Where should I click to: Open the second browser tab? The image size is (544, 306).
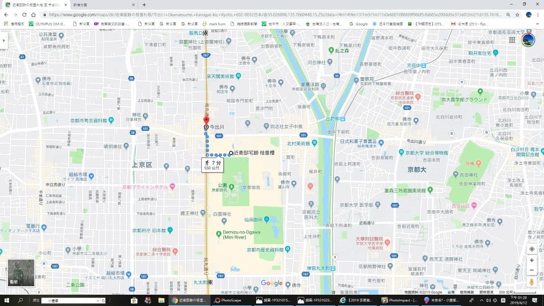tap(102, 5)
